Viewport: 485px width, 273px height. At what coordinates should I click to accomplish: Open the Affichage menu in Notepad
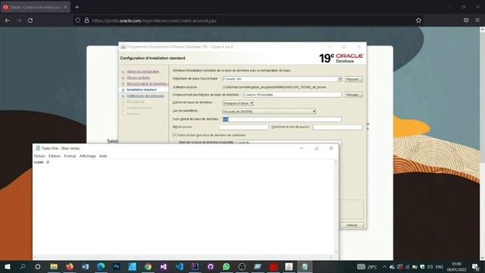(88, 156)
